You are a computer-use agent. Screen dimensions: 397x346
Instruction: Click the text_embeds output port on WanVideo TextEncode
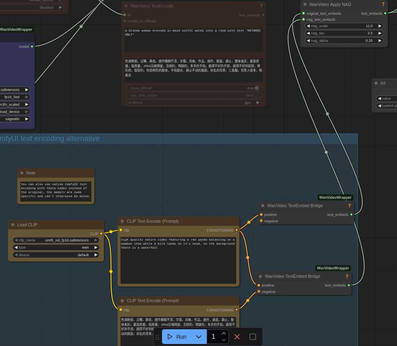pyautogui.click(x=263, y=15)
